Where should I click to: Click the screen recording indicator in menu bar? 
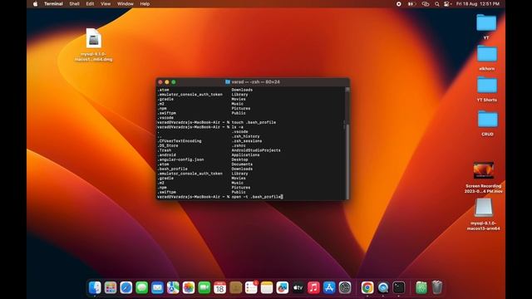tap(399, 4)
